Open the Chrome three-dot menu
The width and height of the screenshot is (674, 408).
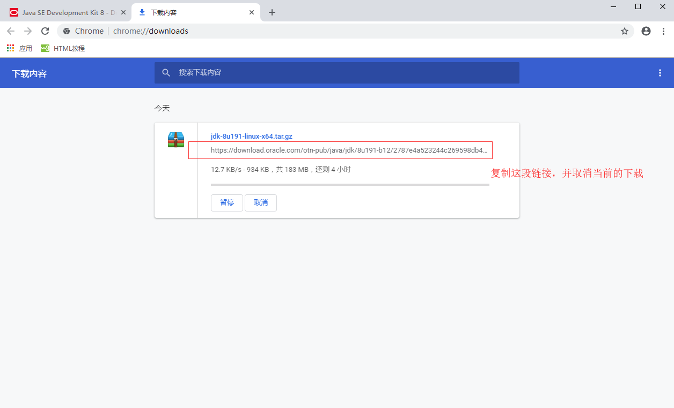[x=664, y=31]
